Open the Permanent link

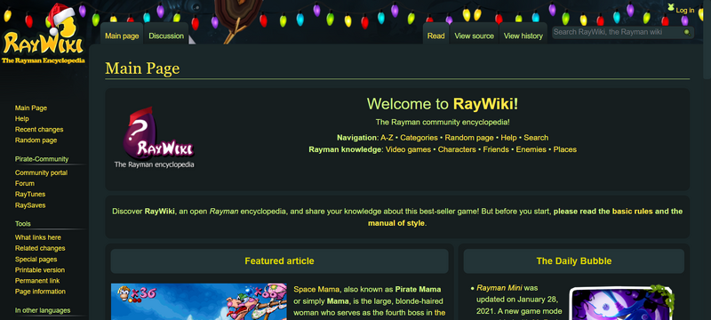[37, 281]
